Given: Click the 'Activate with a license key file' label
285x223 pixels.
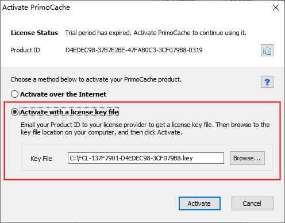Looking at the screenshot, I should pyautogui.click(x=70, y=112).
